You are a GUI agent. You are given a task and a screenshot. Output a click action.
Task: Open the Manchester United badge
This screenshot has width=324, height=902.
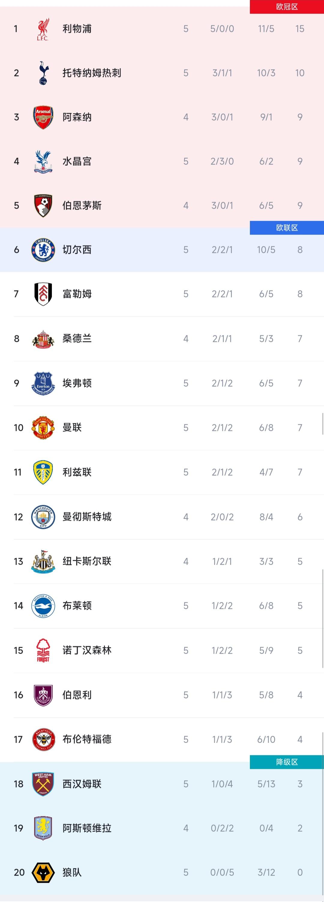[43, 428]
